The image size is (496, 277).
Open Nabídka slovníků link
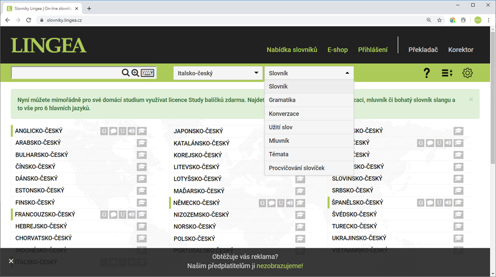(x=292, y=50)
